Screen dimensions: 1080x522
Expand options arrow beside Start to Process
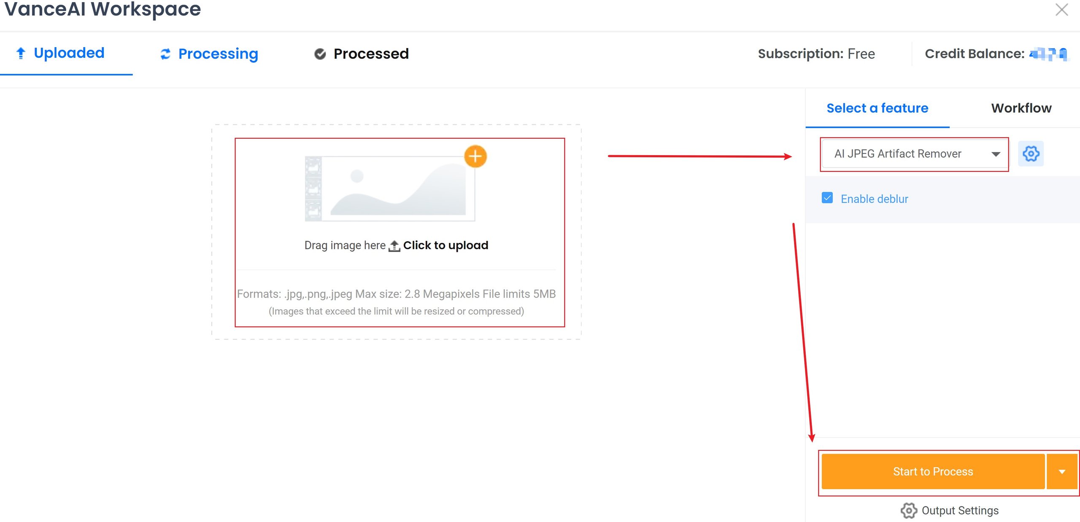point(1062,472)
